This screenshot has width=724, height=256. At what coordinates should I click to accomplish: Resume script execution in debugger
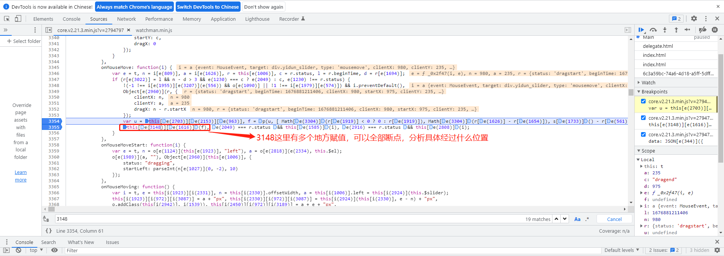641,30
